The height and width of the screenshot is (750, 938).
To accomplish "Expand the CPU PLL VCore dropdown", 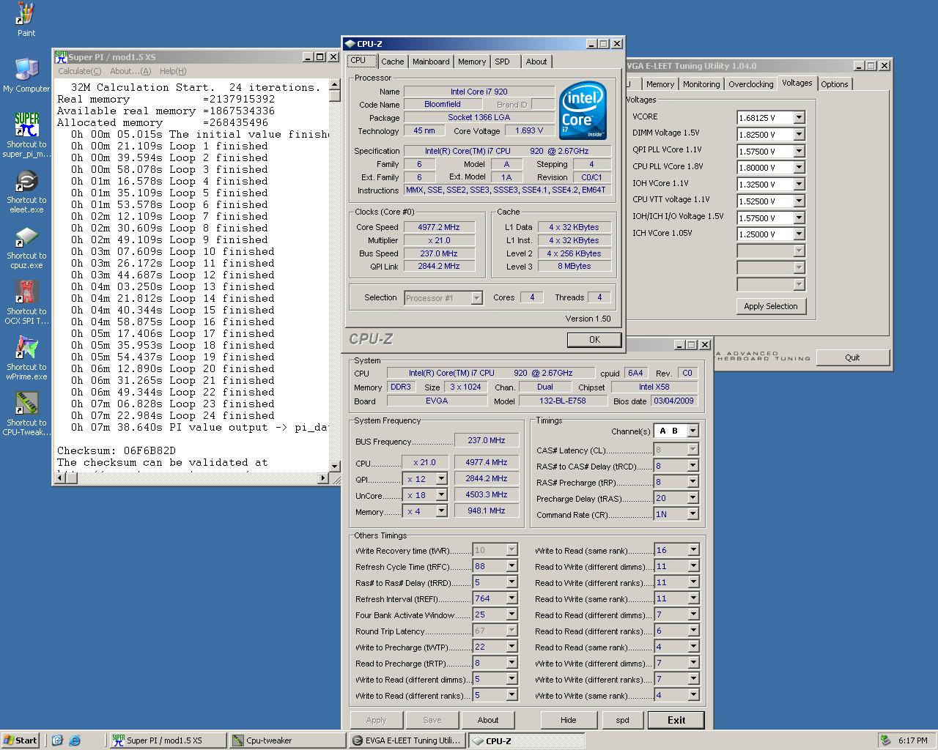I will 799,167.
